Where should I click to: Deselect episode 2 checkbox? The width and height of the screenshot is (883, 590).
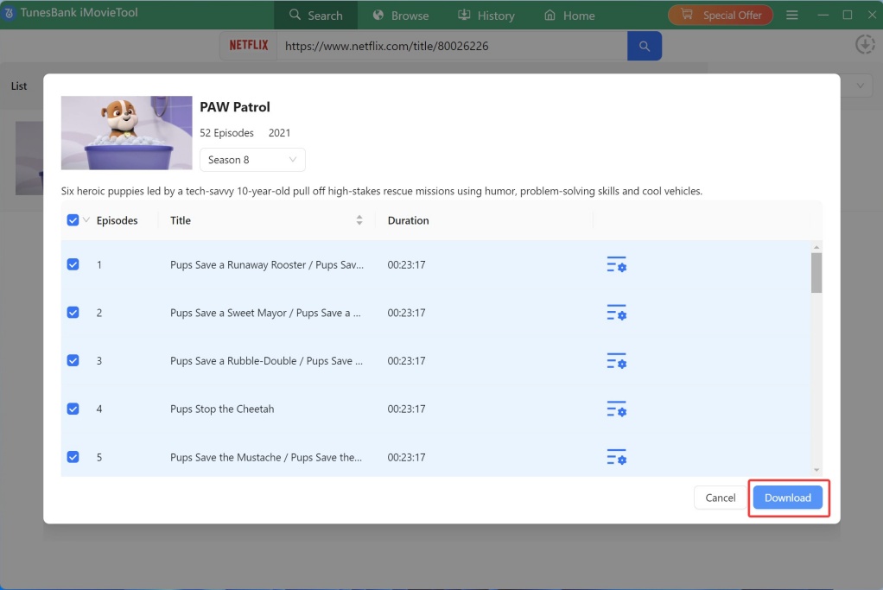[73, 312]
